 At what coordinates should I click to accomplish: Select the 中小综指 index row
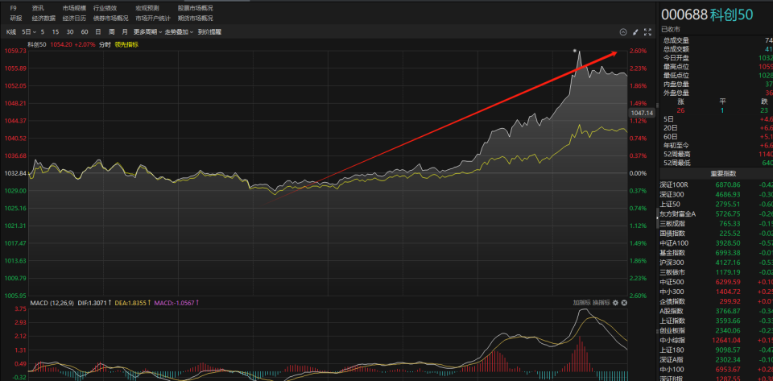point(717,340)
